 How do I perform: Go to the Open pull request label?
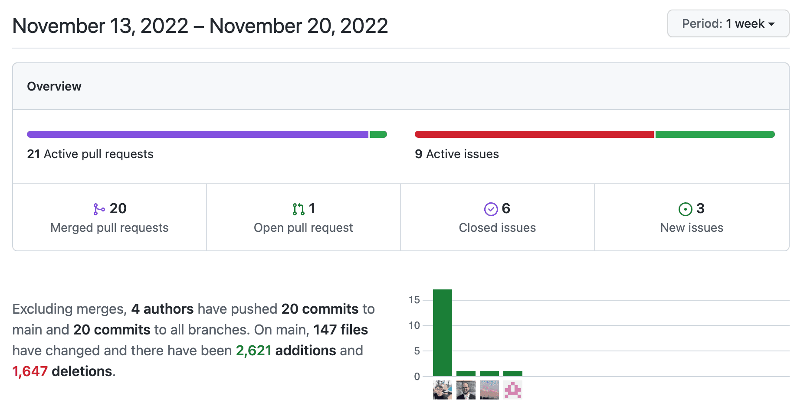point(303,228)
